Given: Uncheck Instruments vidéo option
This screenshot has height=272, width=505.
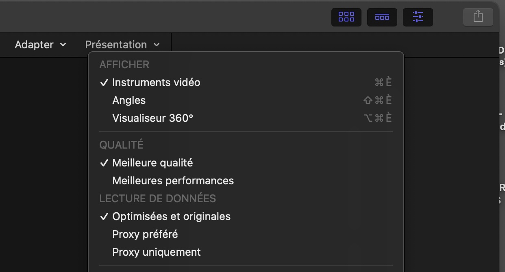Looking at the screenshot, I should point(246,82).
